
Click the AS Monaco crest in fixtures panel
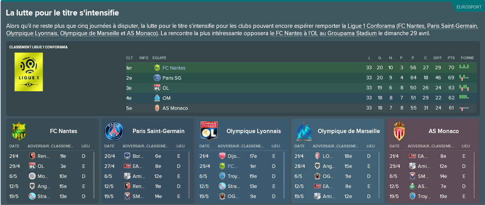click(x=399, y=131)
